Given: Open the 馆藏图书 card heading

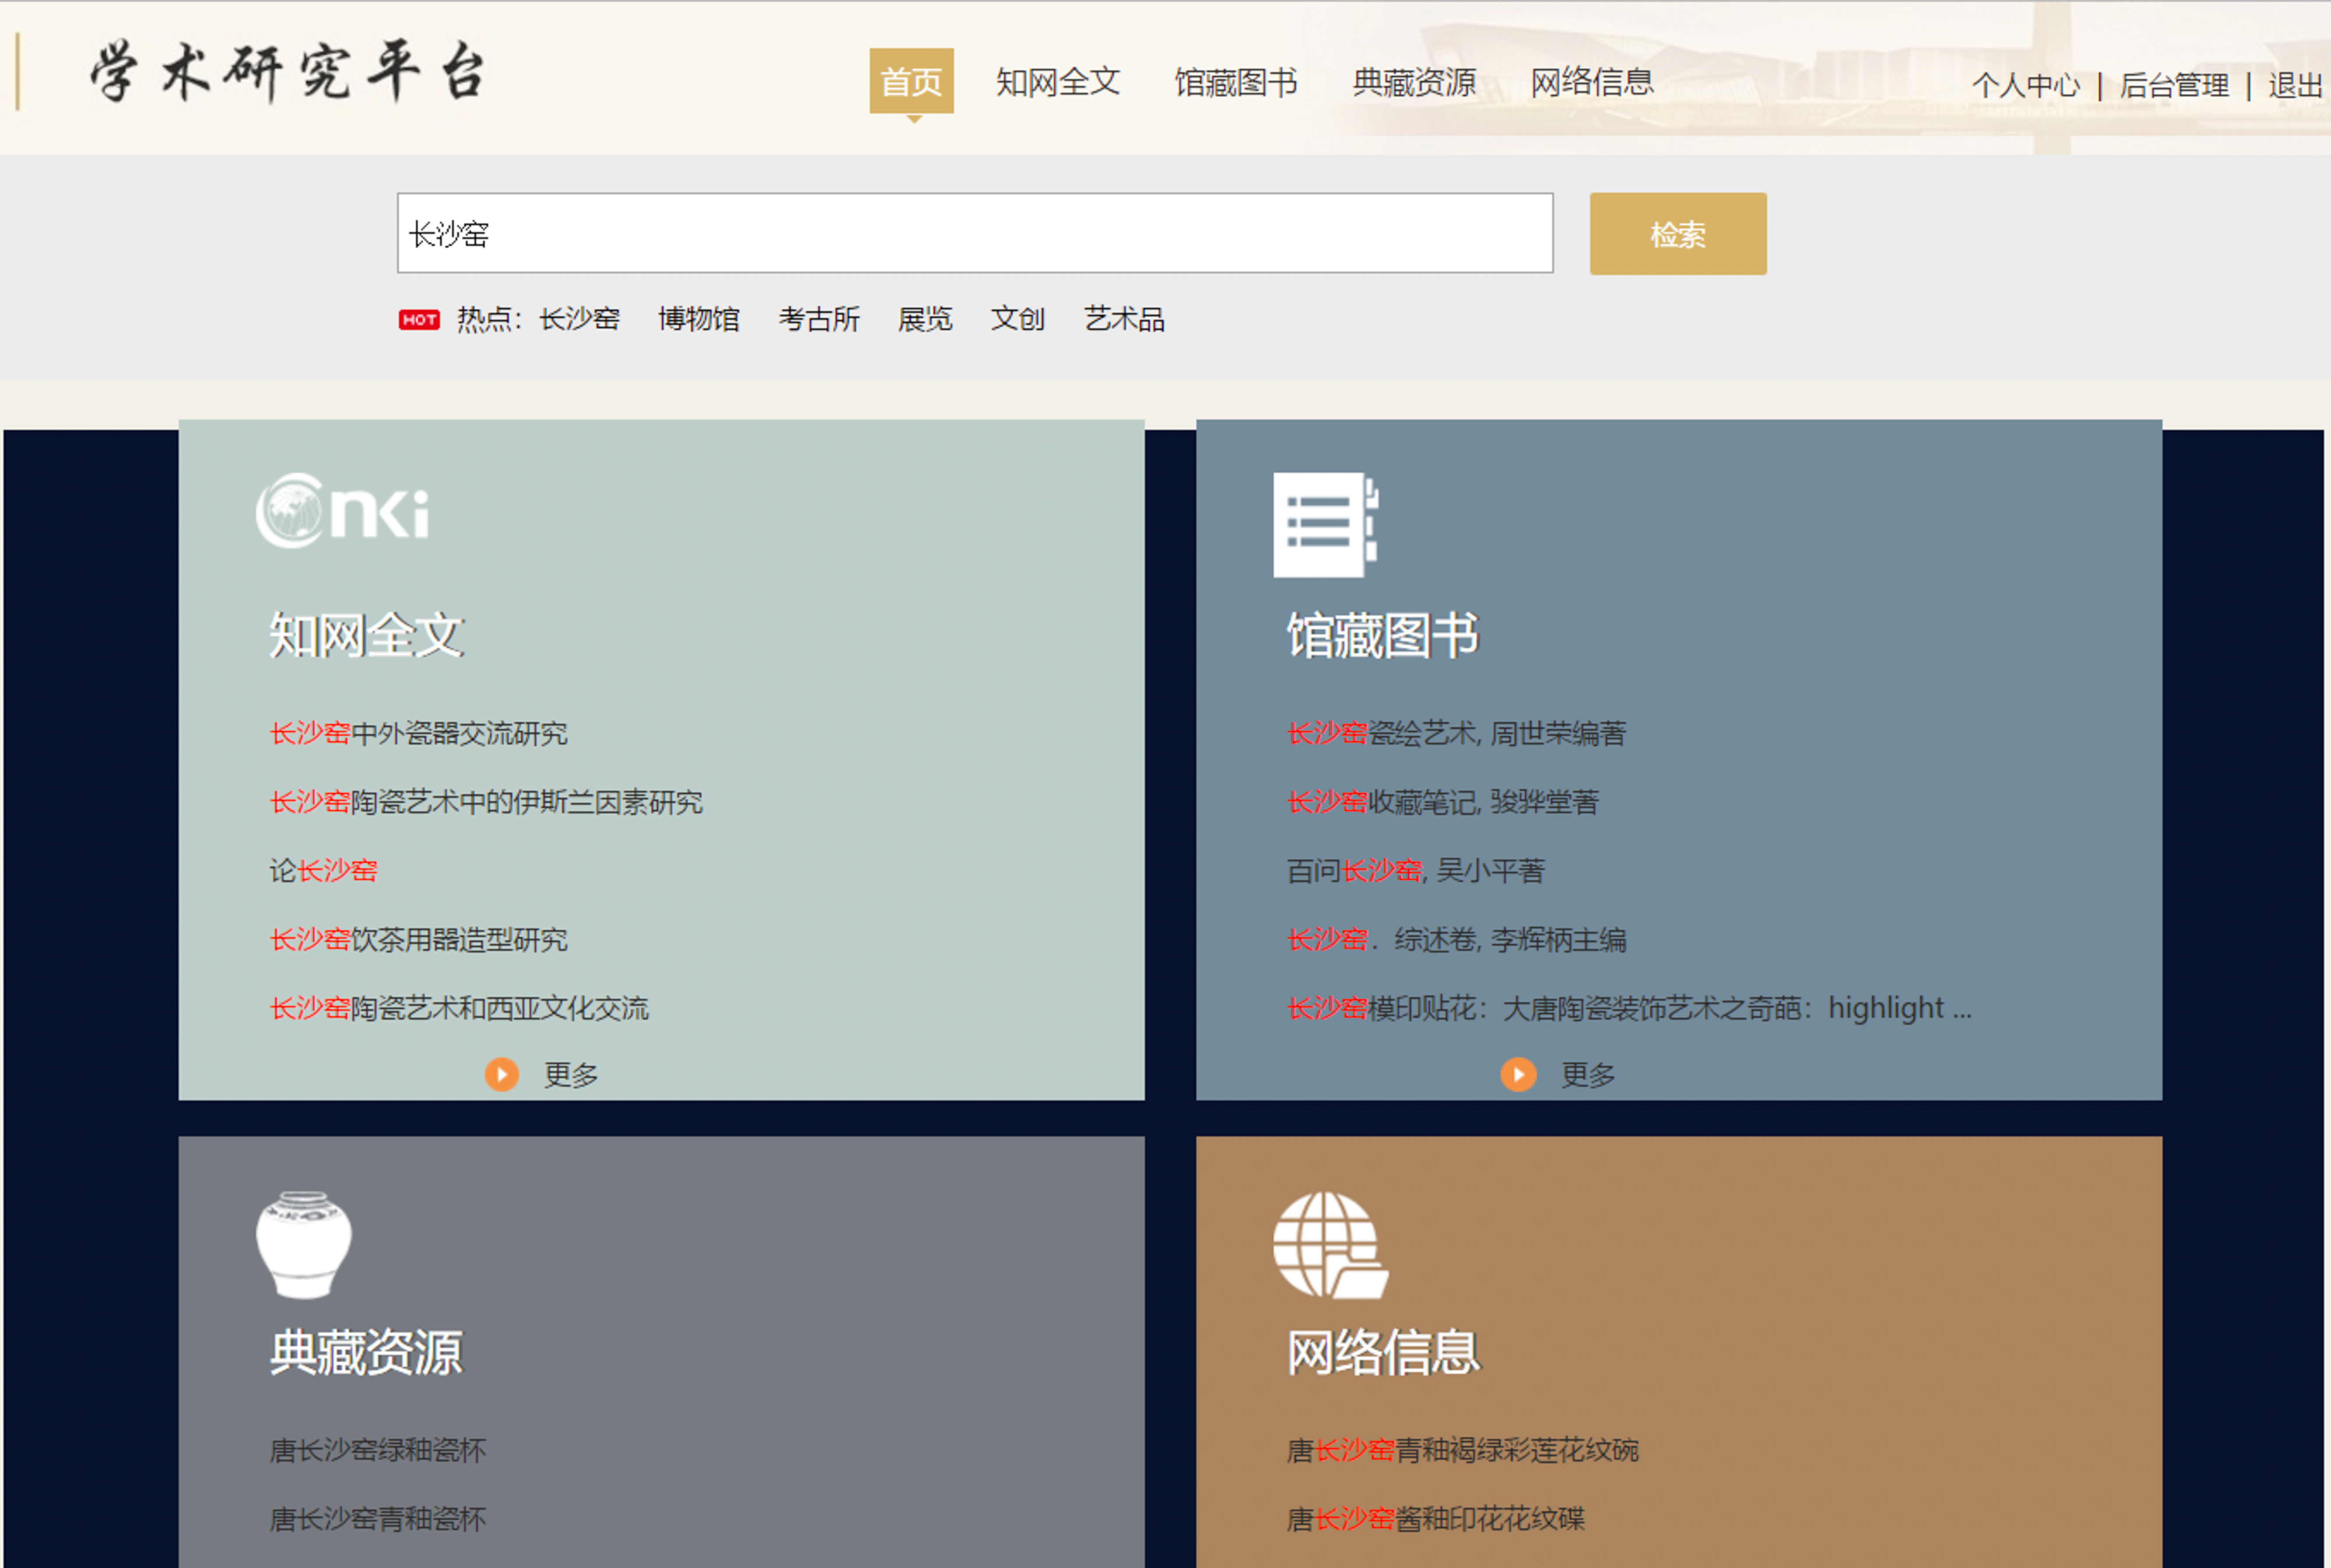Looking at the screenshot, I should click(x=1383, y=636).
